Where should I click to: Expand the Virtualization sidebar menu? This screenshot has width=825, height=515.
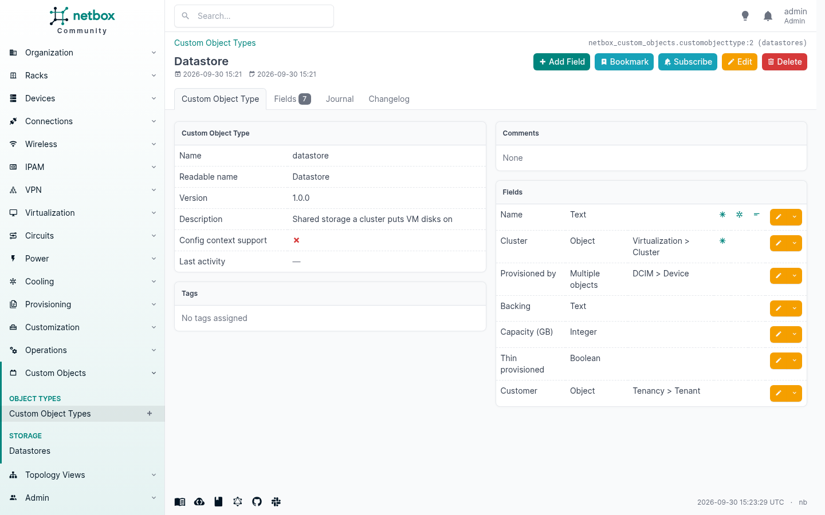tap(82, 213)
